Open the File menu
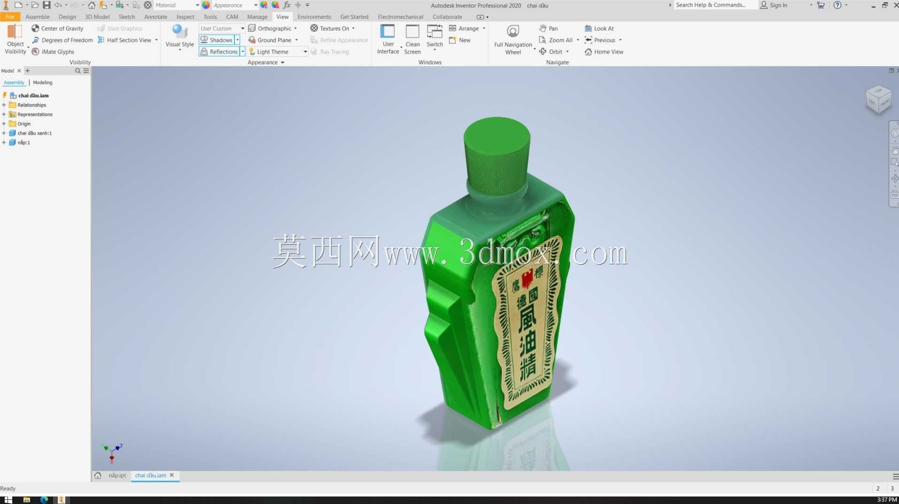This screenshot has height=504, width=899. (10, 17)
